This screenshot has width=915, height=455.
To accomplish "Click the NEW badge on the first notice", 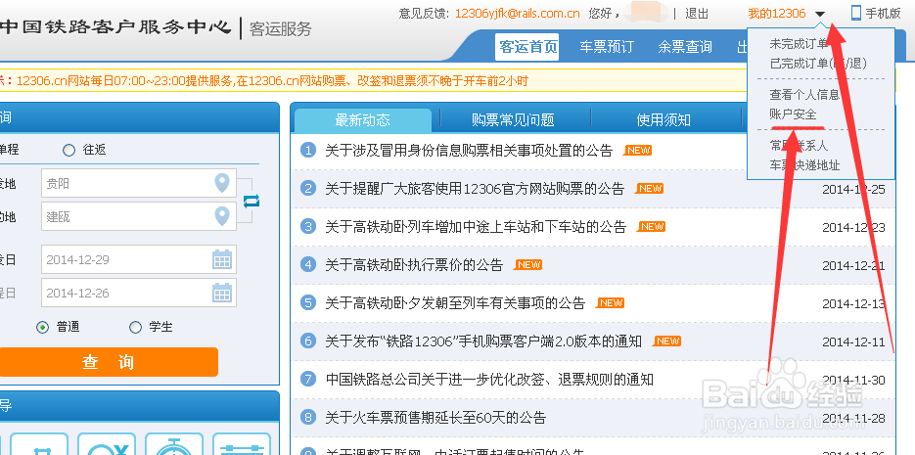I will pyautogui.click(x=637, y=151).
